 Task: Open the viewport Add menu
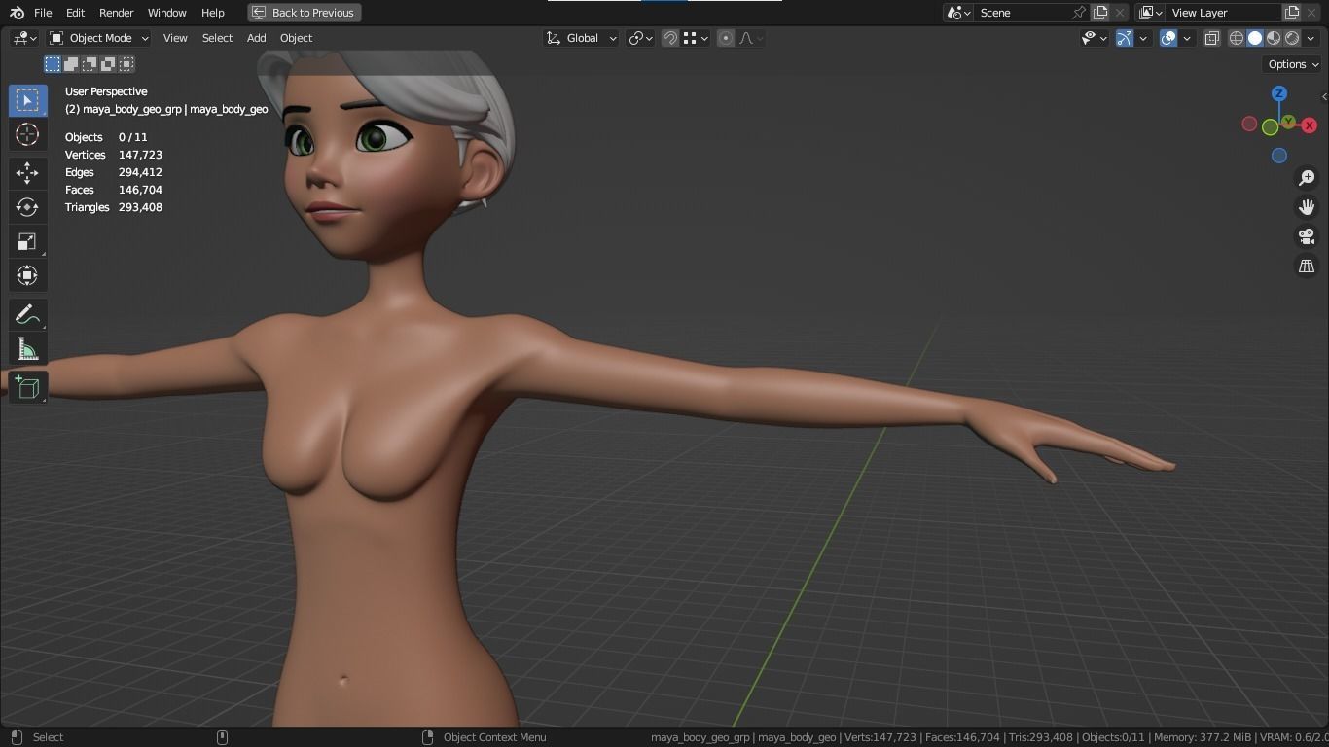(256, 38)
